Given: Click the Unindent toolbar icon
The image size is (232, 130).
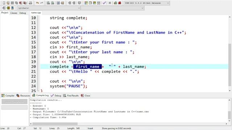Looking at the screenshot, I should click(x=74, y=3).
